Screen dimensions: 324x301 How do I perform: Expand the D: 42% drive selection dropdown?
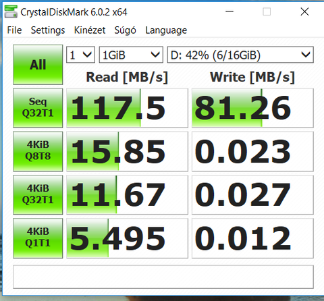pos(240,55)
